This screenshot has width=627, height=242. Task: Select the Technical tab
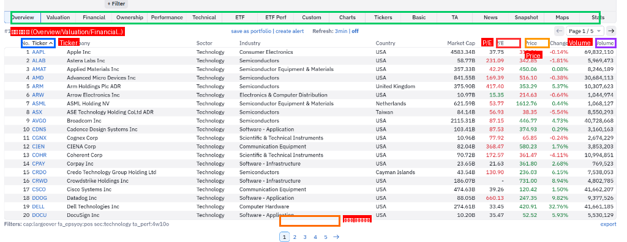coord(204,18)
